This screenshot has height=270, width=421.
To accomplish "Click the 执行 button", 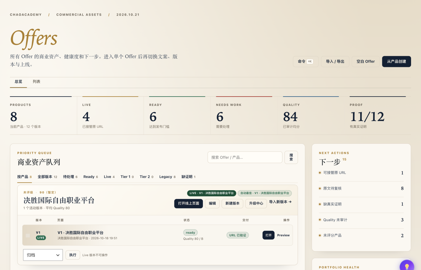I will click(x=73, y=255).
